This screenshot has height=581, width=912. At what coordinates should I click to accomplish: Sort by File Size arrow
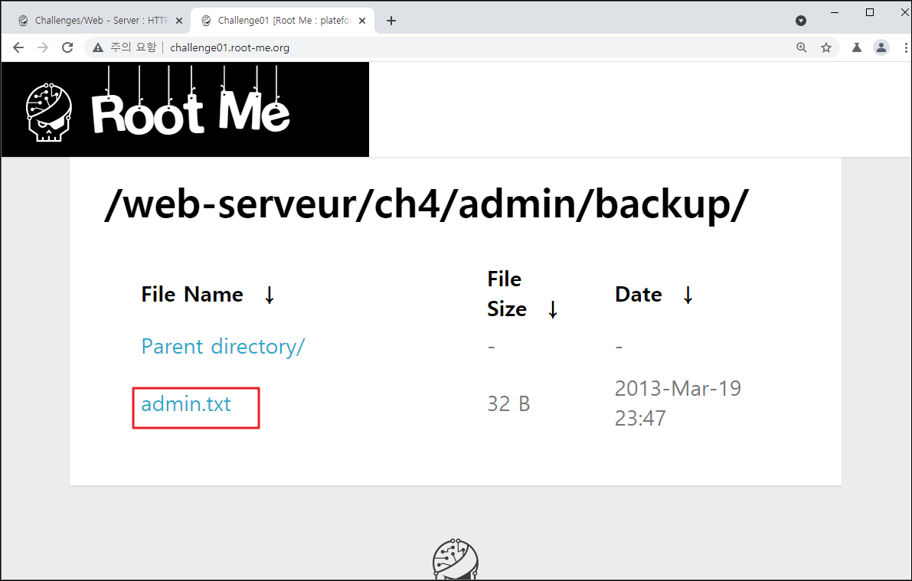click(553, 309)
